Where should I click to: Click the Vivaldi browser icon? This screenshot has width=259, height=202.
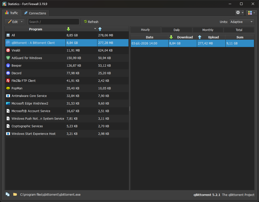click(x=8, y=50)
